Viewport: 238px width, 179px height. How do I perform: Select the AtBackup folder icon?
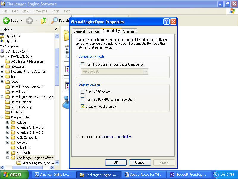point(13,148)
